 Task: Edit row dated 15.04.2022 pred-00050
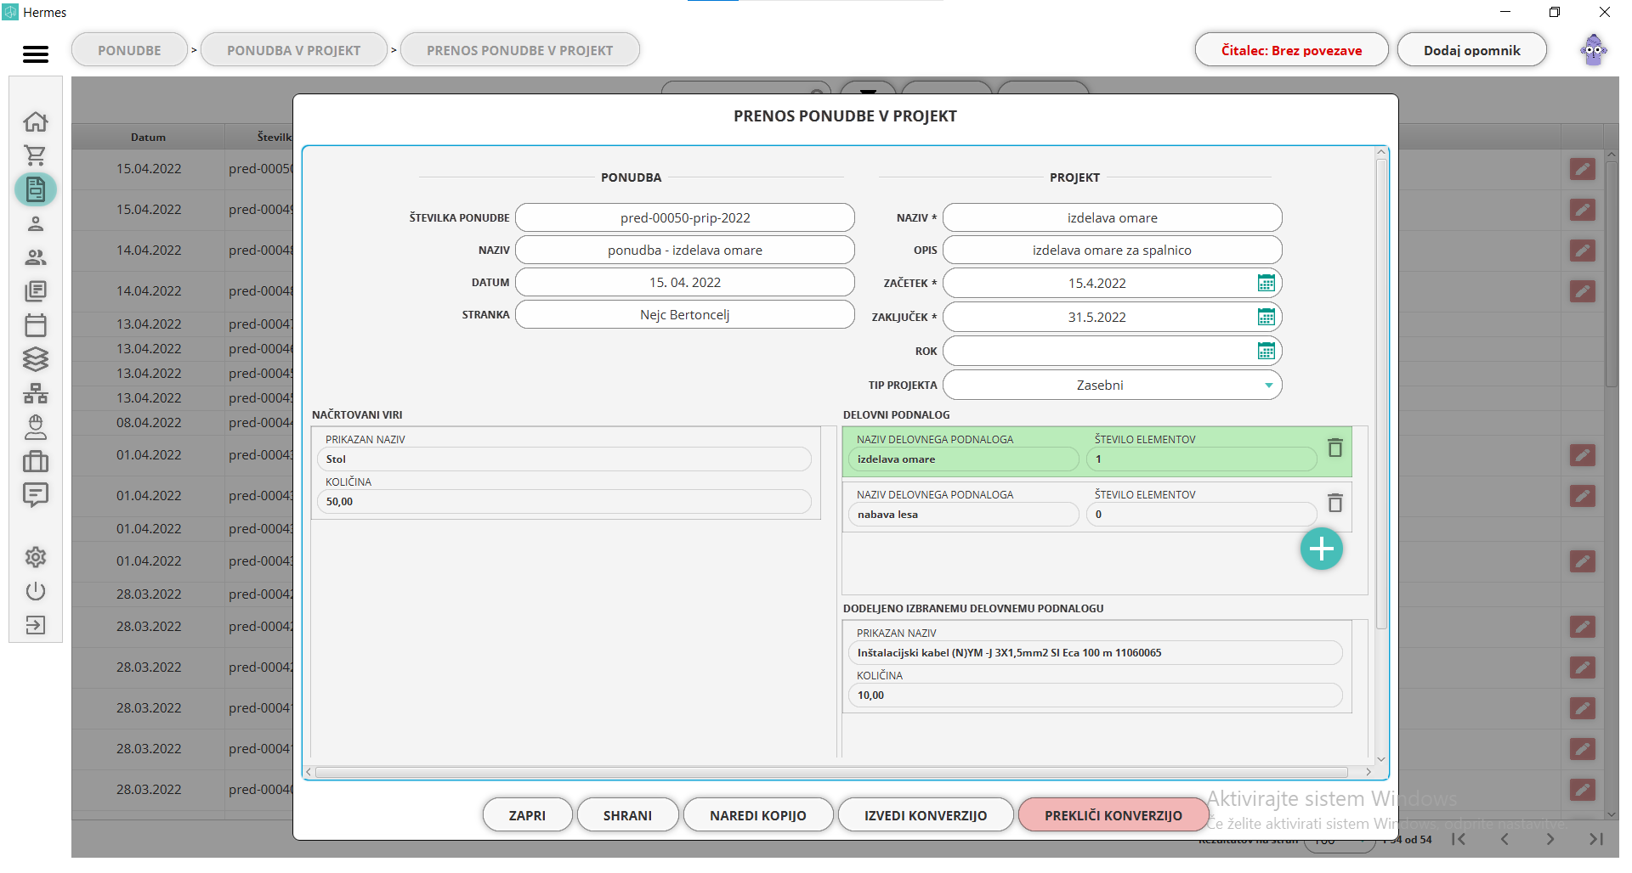coord(1582,169)
